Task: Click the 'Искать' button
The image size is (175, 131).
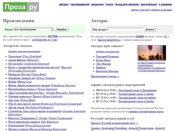Action: (150, 29)
